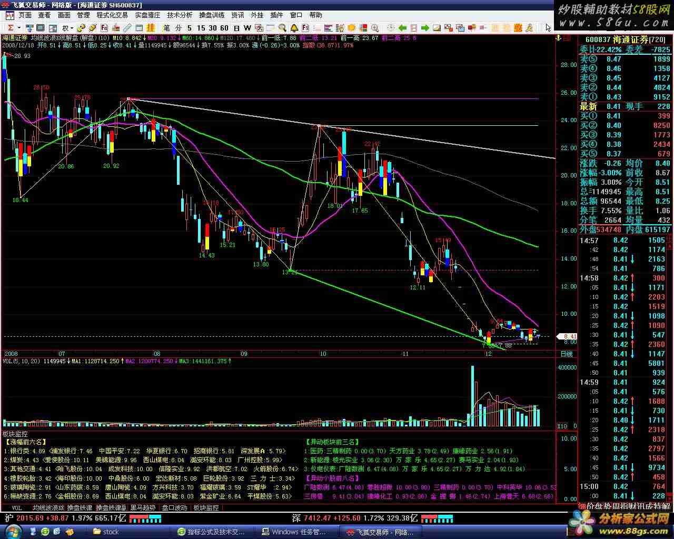Image resolution: width=674 pixels, height=539 pixels.
Task: Select the 60-minute chart period
Action: click(x=224, y=27)
